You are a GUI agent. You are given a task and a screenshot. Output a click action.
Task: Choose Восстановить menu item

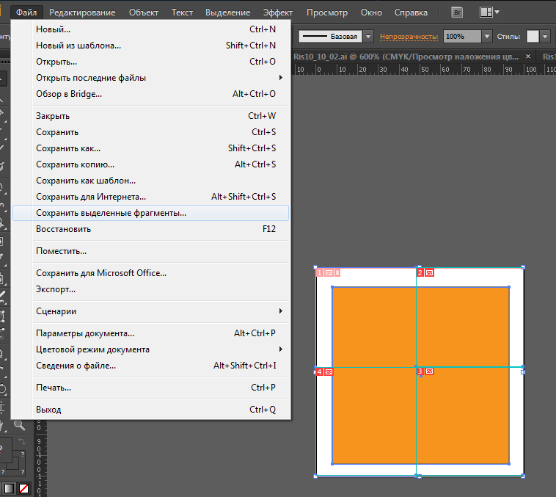click(x=150, y=229)
